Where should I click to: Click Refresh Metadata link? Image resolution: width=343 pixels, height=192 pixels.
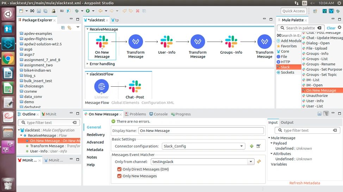tap(305, 183)
